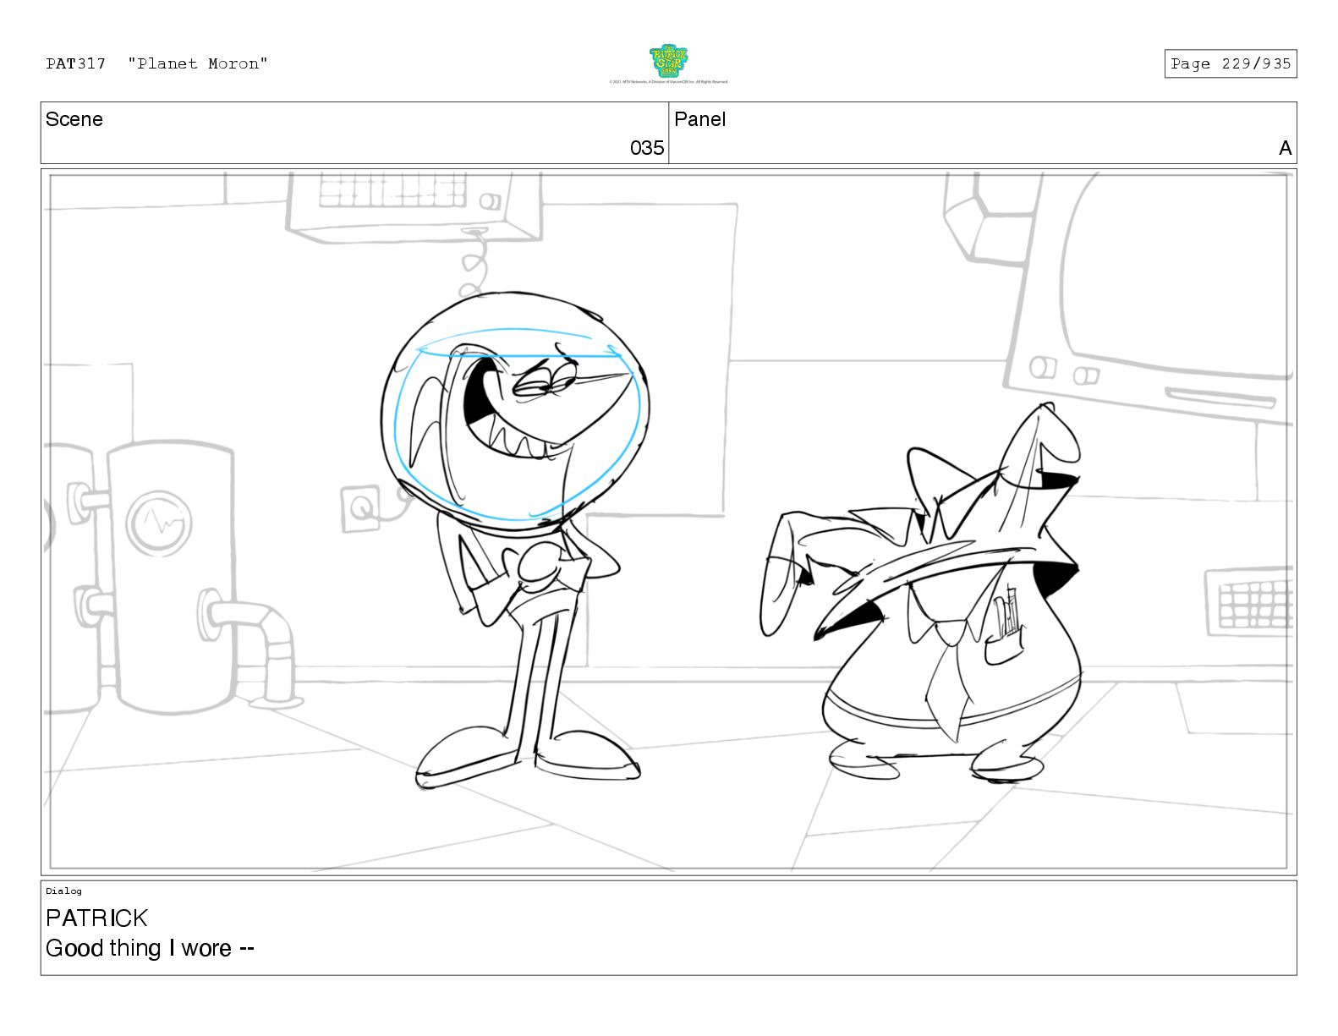
Task: Click the Dialog heading
Action: (x=63, y=891)
